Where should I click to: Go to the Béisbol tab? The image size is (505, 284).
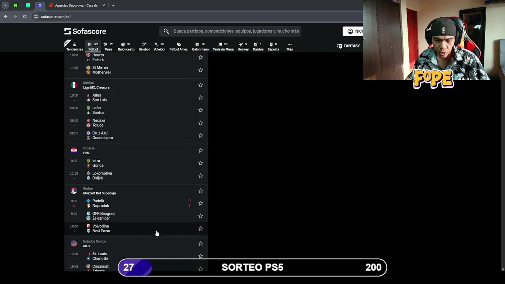[144, 47]
